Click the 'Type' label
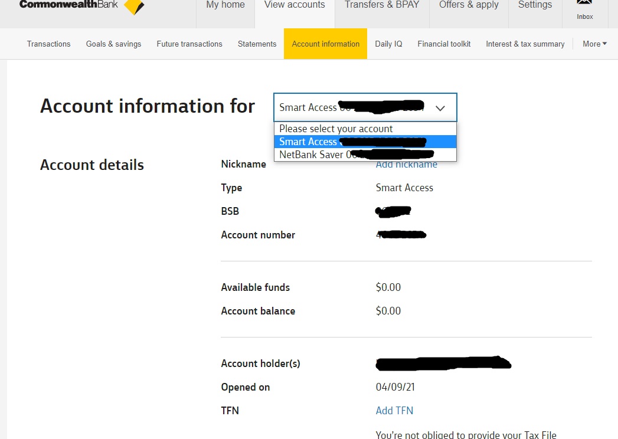The image size is (618, 439). 231,188
